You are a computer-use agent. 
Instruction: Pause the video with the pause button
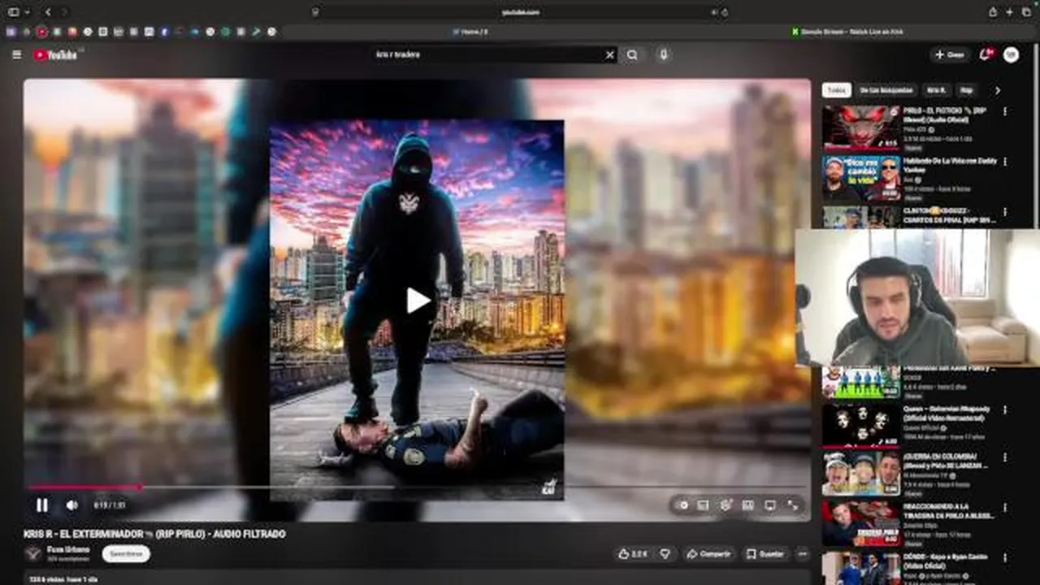click(41, 505)
